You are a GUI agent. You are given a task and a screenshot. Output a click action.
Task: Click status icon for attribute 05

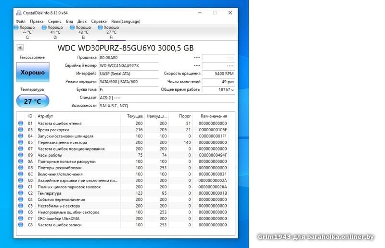(x=21, y=142)
